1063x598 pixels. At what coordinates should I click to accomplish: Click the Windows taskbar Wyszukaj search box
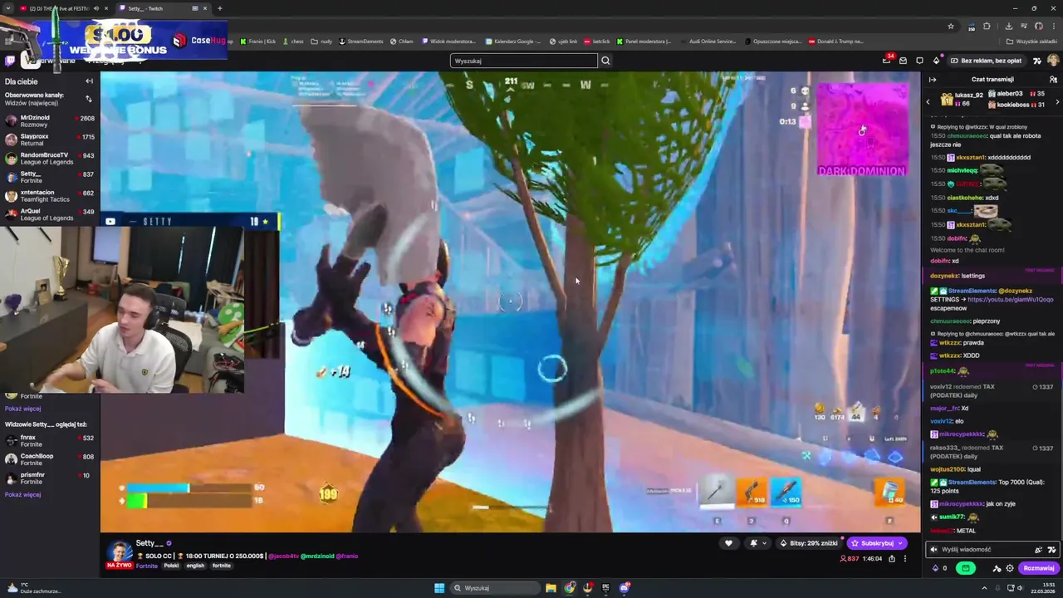pyautogui.click(x=495, y=588)
